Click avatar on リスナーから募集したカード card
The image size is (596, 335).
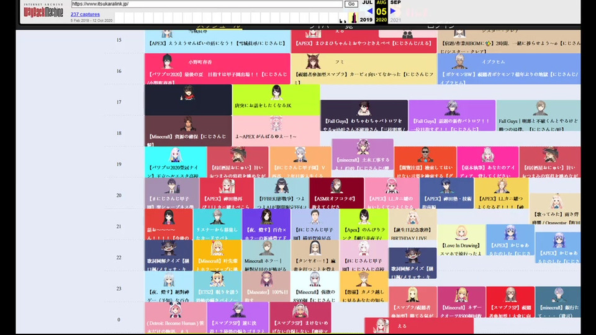pyautogui.click(x=217, y=217)
